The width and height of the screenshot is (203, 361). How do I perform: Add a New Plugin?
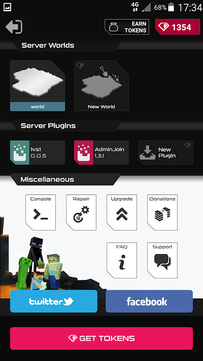(x=165, y=153)
